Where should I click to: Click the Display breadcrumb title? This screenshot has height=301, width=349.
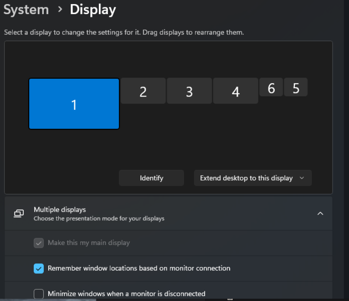click(x=93, y=10)
